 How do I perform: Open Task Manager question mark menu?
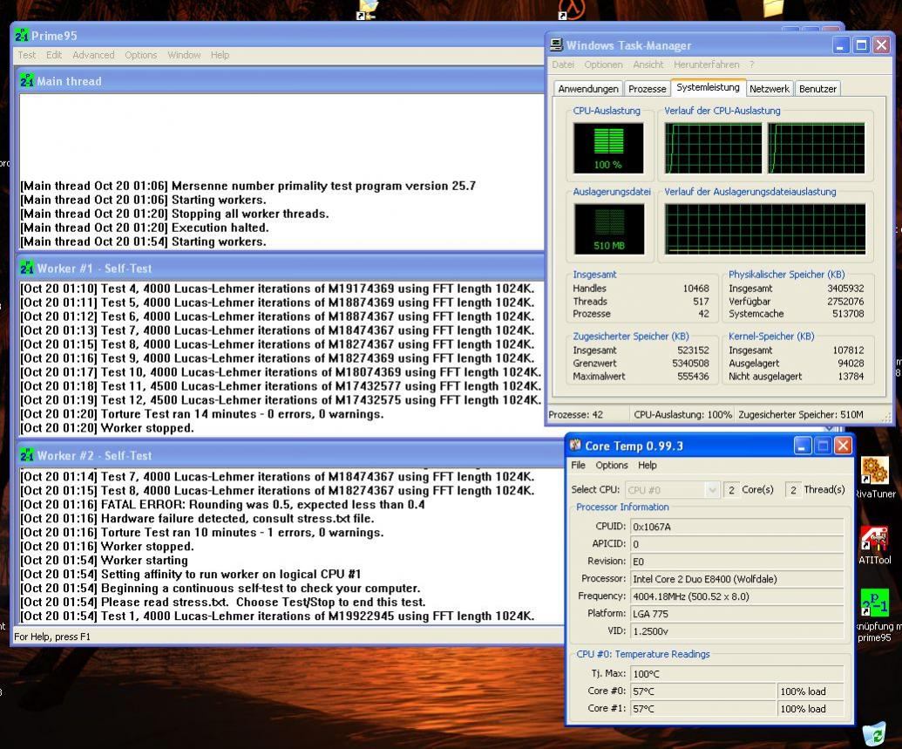pos(751,65)
